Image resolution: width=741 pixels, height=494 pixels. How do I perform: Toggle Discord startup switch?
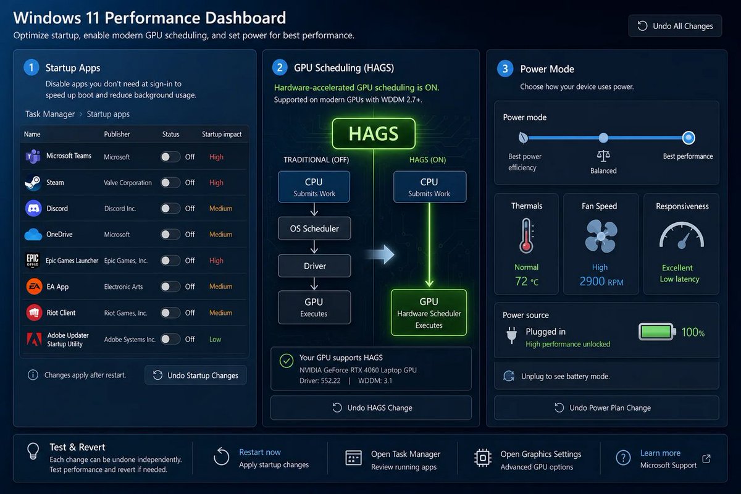170,209
